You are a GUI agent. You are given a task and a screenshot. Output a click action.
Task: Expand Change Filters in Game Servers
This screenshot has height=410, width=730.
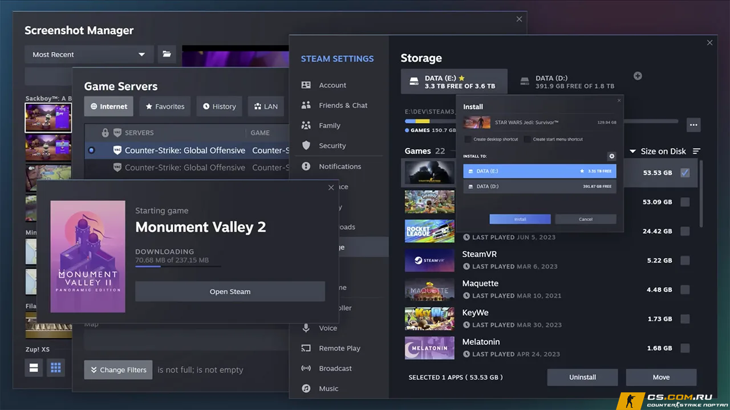pyautogui.click(x=119, y=370)
